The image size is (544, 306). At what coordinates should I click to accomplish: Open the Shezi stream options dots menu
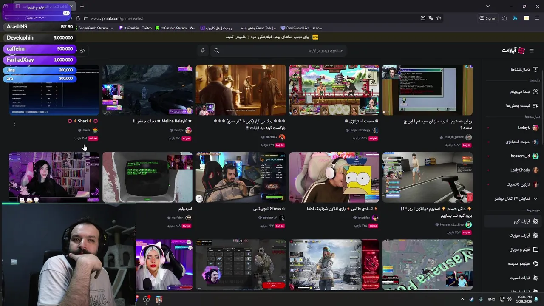[x=14, y=124]
